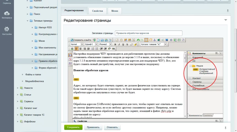This screenshot has height=132, width=237.
Task: Click the Bold formatting icon
Action: pyautogui.click(x=115, y=44)
